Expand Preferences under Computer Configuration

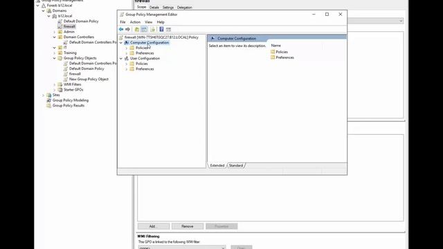click(126, 53)
